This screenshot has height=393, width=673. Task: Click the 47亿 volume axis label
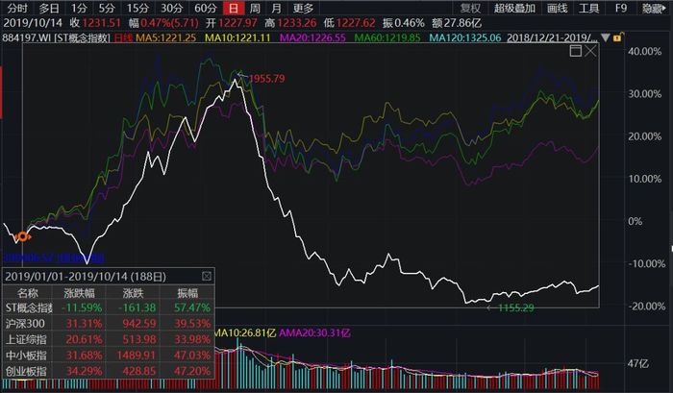click(637, 364)
